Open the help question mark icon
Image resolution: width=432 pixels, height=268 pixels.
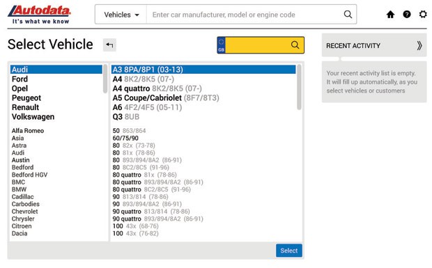coord(407,15)
